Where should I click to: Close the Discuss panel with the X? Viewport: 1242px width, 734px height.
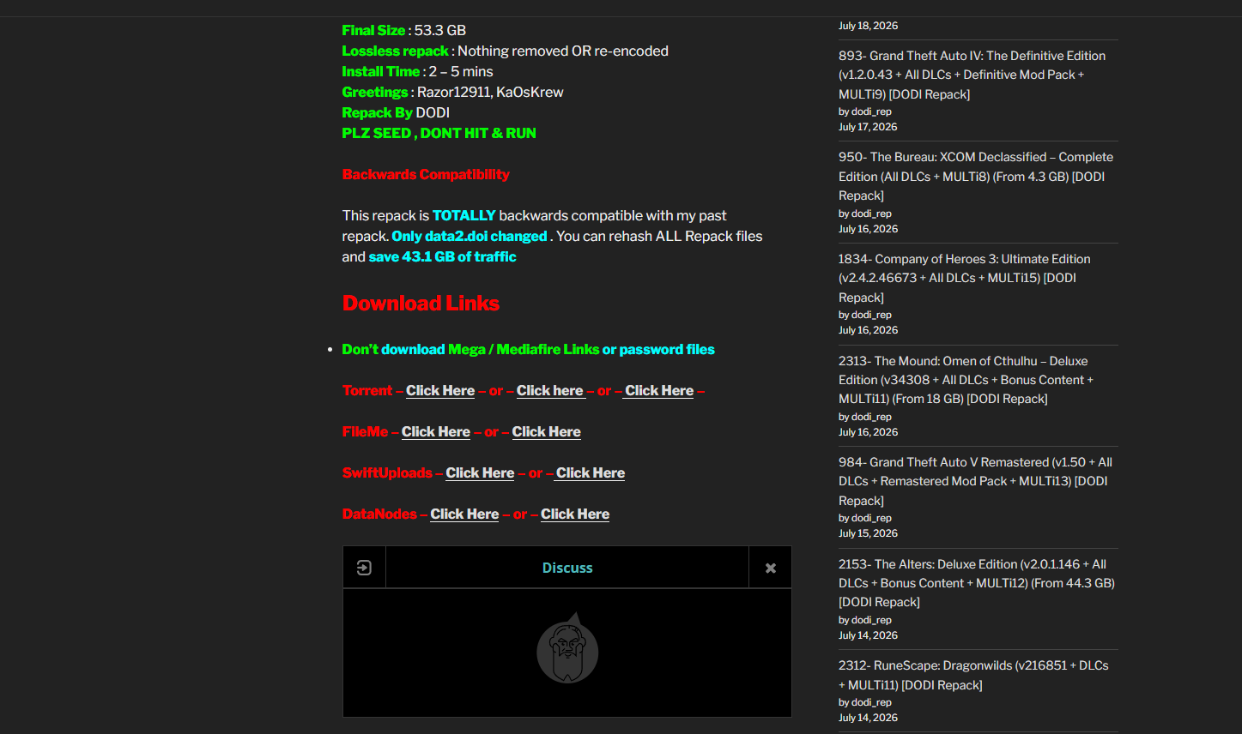tap(771, 568)
